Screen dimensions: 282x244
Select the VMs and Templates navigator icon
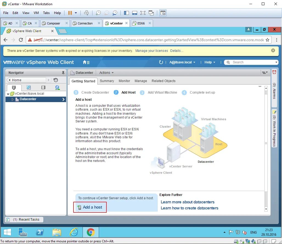pyautogui.click(x=29, y=88)
